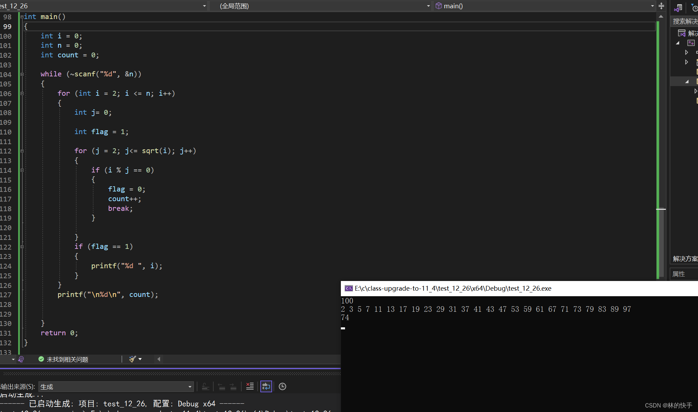Collapse the for loop fold at line 106
This screenshot has width=698, height=412.
[x=22, y=93]
